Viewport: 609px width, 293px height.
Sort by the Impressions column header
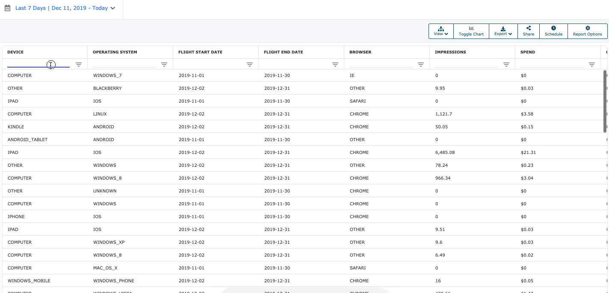tap(450, 52)
